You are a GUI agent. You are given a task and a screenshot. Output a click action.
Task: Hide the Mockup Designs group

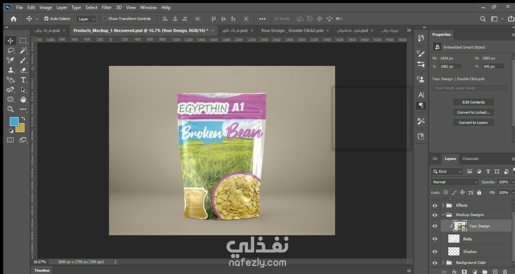pos(435,215)
